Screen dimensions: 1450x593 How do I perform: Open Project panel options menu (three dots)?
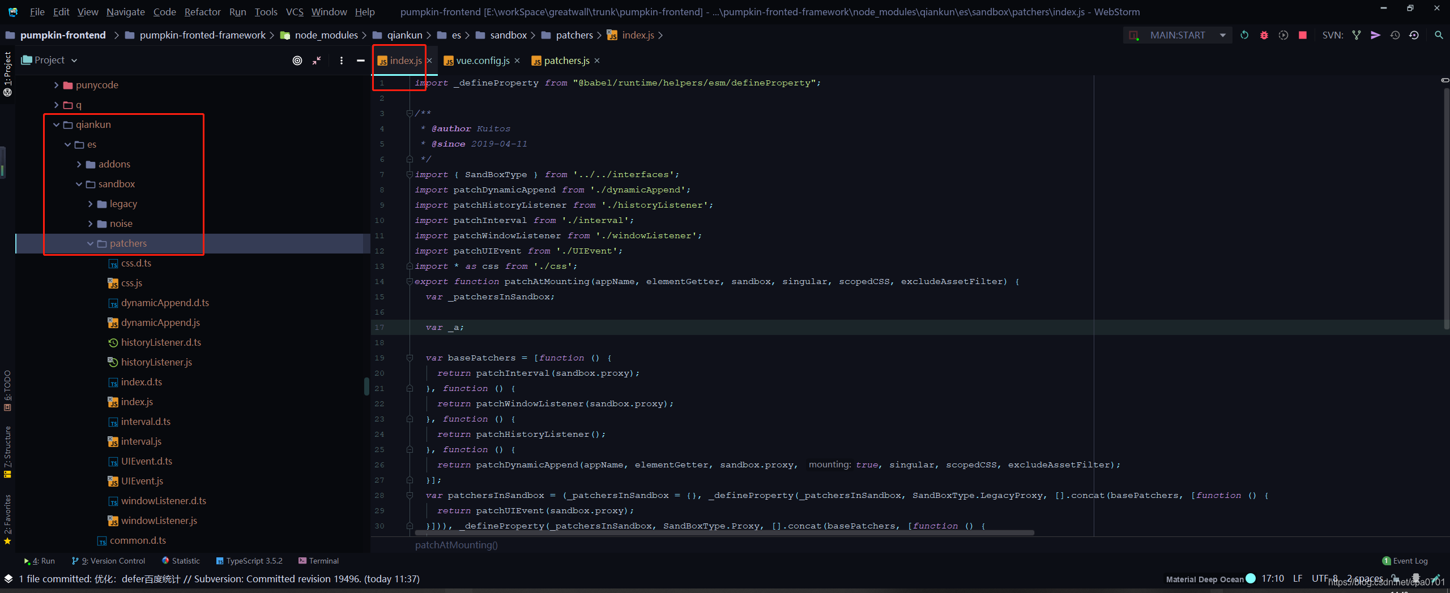(x=341, y=61)
